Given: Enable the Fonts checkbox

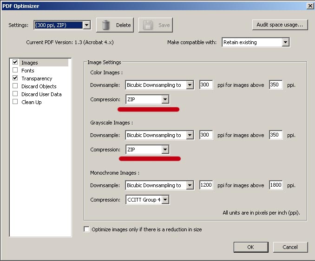Looking at the screenshot, I should (x=15, y=70).
